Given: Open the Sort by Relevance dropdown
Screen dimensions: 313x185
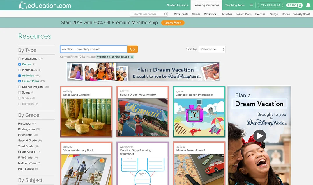Looking at the screenshot, I should pyautogui.click(x=212, y=49).
